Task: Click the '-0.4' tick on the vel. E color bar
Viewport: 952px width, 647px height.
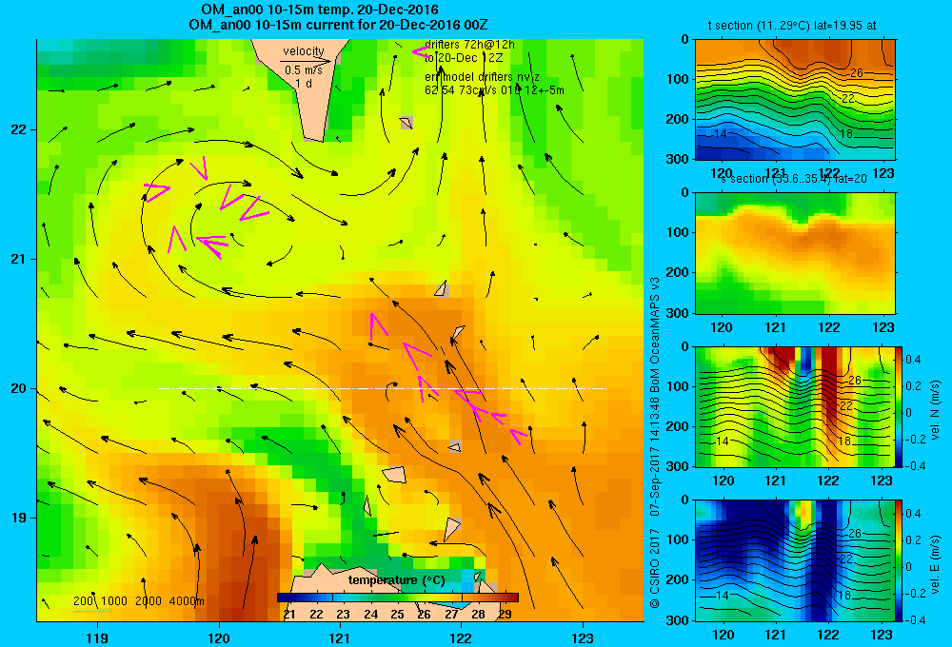Action: pos(913,619)
